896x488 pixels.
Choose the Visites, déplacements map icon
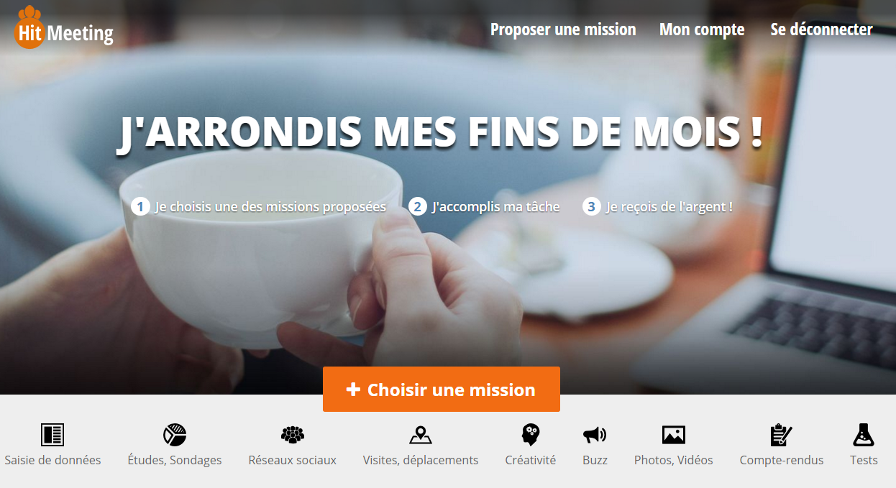point(421,435)
